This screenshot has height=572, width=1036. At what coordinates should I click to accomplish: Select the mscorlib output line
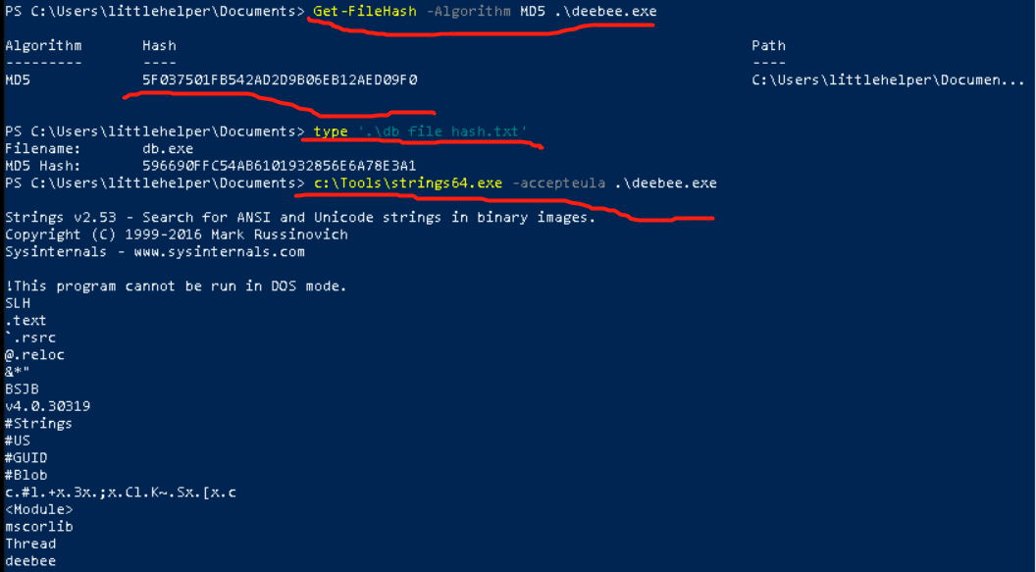[x=39, y=526]
